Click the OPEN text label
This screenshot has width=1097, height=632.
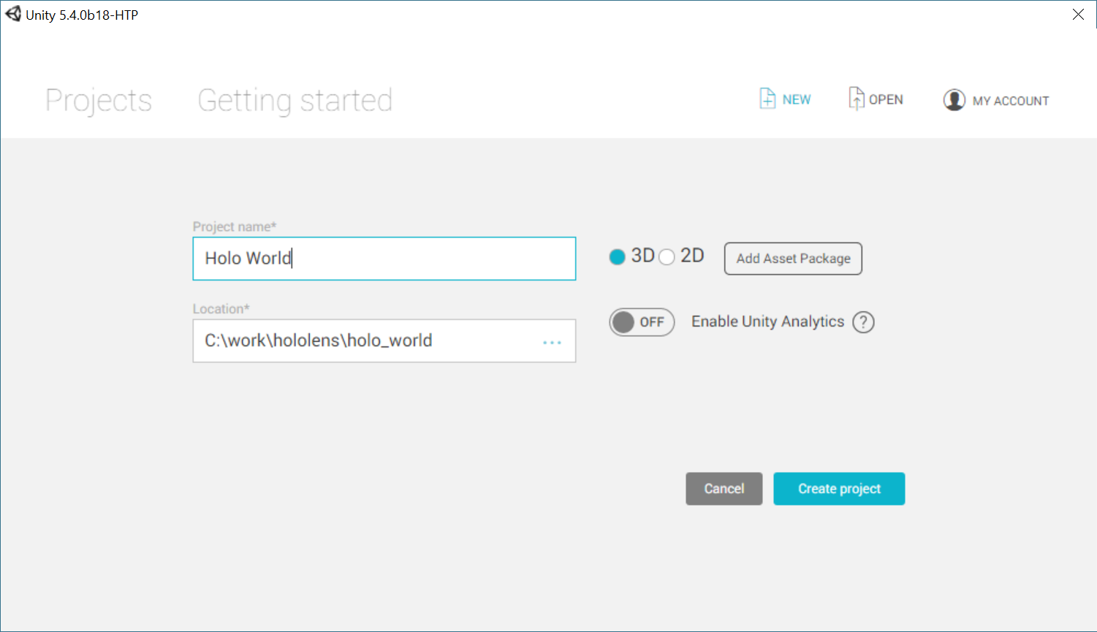point(886,100)
